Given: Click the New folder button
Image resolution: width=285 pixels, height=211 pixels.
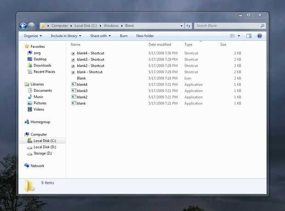Looking at the screenshot, I should coord(145,36).
